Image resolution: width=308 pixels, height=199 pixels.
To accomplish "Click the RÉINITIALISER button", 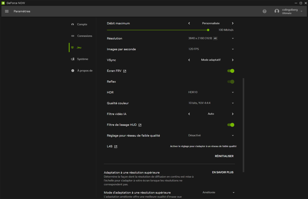I will [224, 156].
